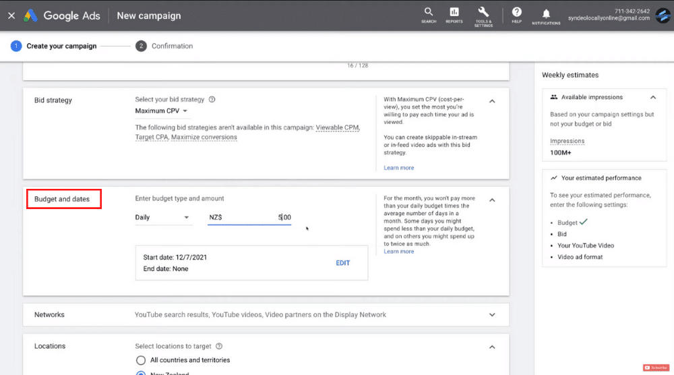Open Tools & Settings wrench icon
Screen dimensions: 674x375
pos(483,16)
